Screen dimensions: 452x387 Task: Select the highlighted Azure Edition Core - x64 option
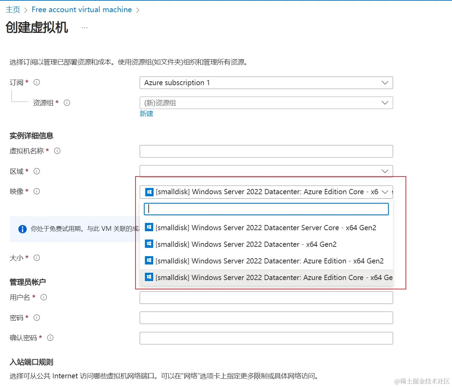(266, 277)
